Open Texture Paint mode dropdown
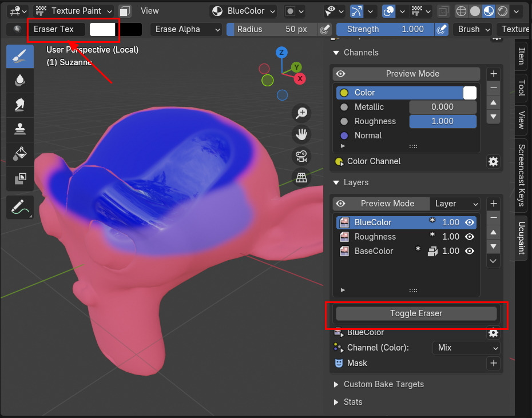This screenshot has height=418, width=532. pyautogui.click(x=74, y=11)
